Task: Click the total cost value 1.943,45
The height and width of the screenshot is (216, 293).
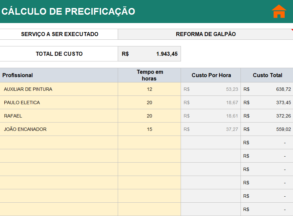Action: 167,54
